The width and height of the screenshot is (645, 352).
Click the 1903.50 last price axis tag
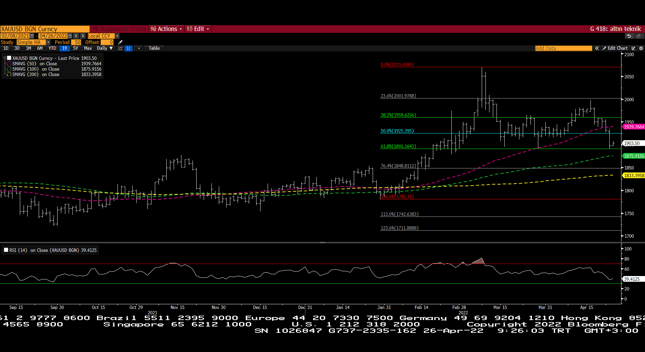tap(633, 143)
